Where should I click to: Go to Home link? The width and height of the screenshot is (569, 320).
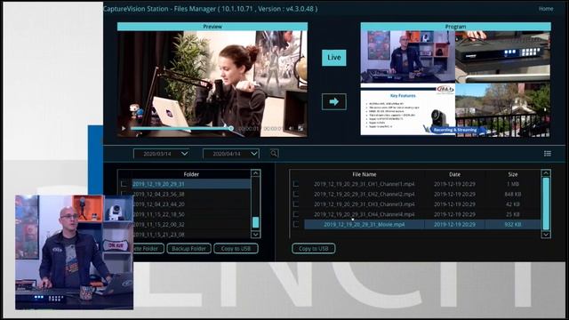[546, 9]
